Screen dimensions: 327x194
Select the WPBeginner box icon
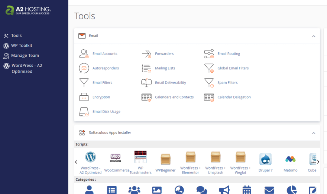[165, 159]
